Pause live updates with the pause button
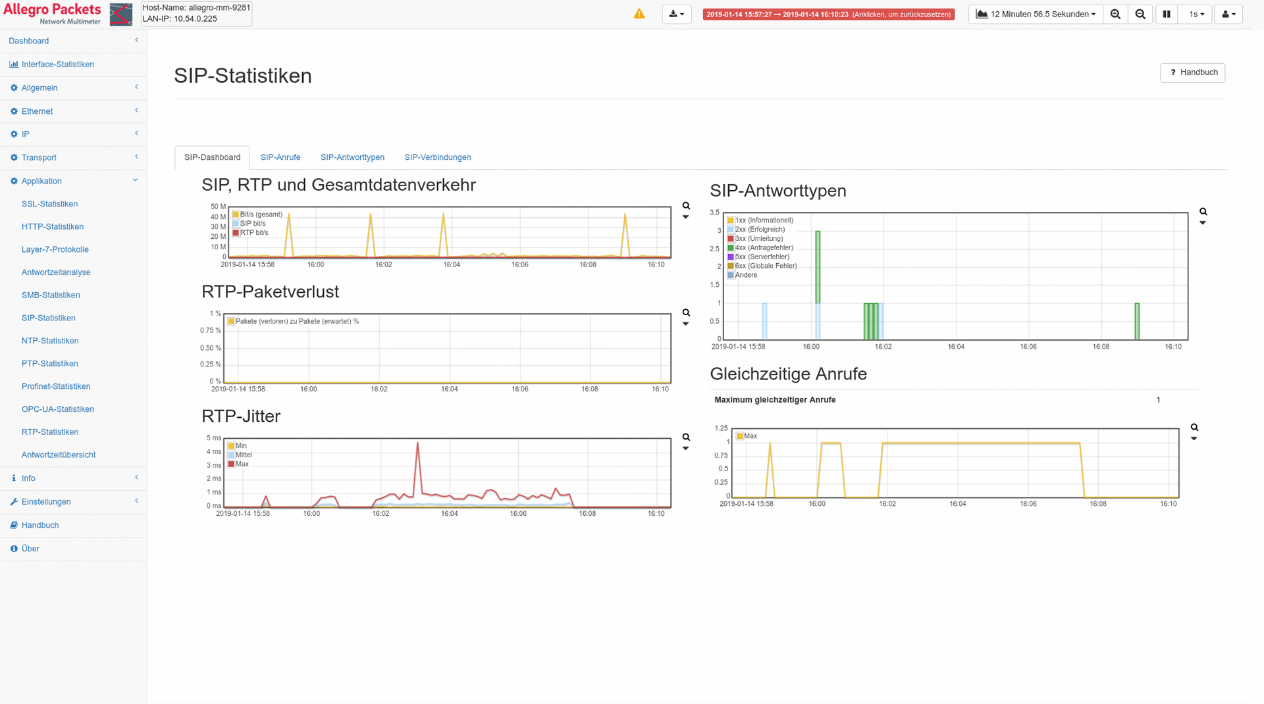 click(1167, 14)
